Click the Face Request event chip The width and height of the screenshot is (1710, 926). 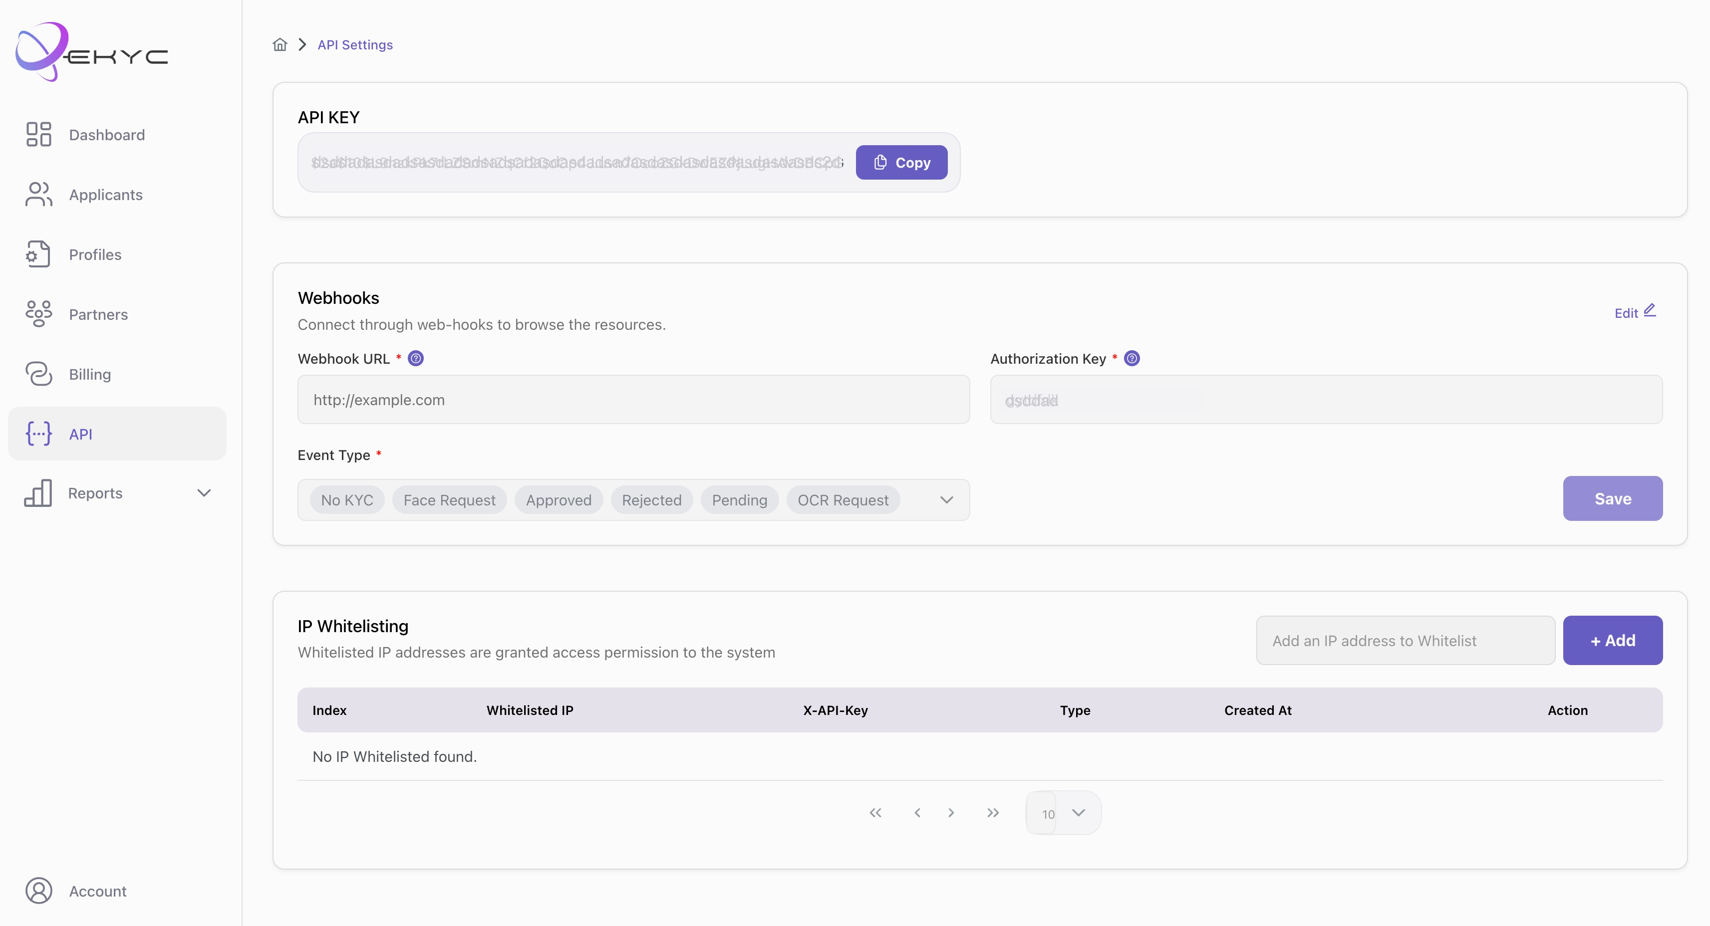(449, 499)
